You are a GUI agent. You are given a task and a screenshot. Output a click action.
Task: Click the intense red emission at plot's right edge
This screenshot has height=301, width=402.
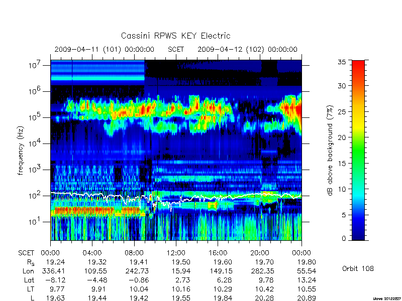[x=297, y=110]
